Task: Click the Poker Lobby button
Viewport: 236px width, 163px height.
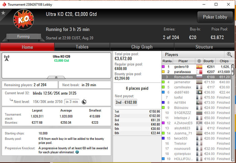Action: pyautogui.click(x=215, y=17)
